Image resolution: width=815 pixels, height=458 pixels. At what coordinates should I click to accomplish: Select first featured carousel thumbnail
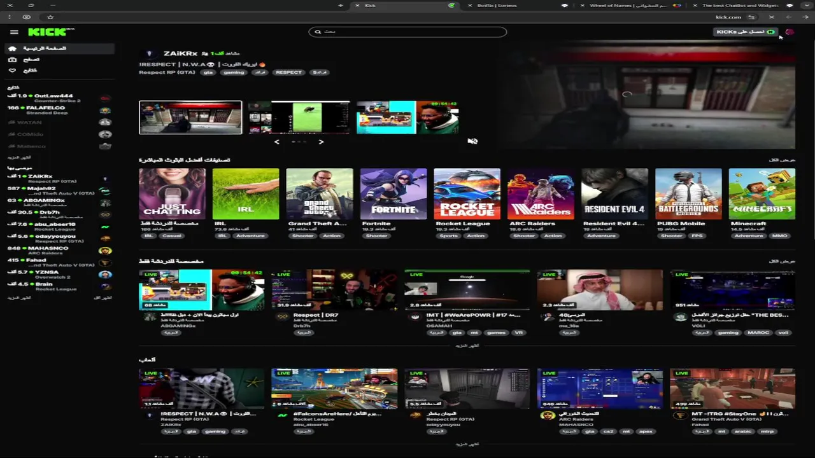pos(190,118)
